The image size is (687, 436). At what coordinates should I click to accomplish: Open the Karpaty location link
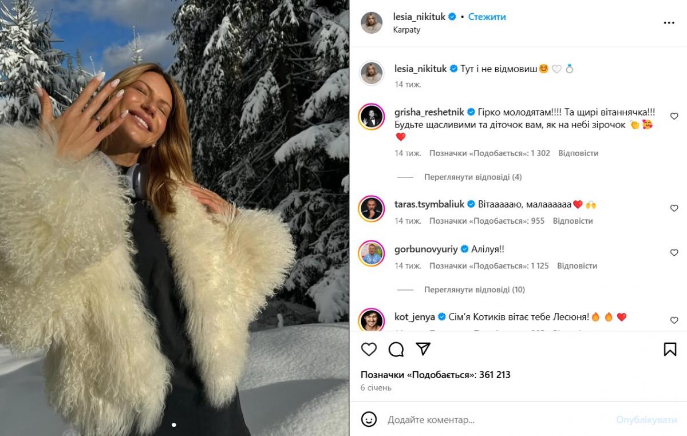(x=407, y=30)
